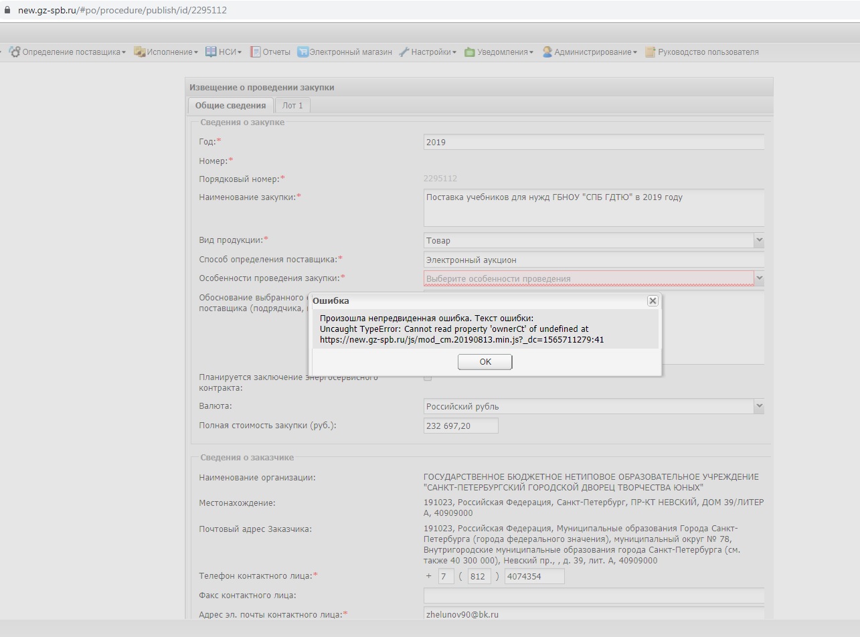860x637 pixels.
Task: Click the browser address bar URL
Action: pyautogui.click(x=122, y=11)
